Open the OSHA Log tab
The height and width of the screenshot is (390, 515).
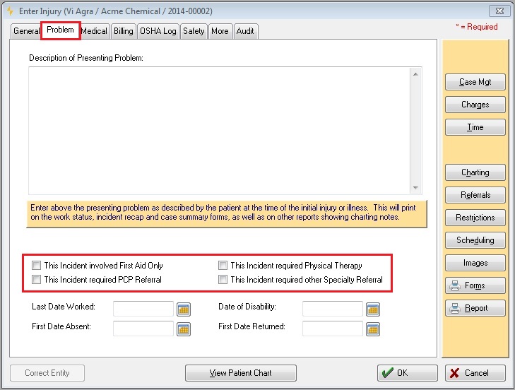coord(158,31)
